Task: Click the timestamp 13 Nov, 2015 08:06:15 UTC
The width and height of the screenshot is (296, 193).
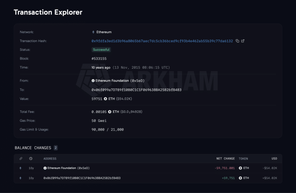Action: point(141,68)
